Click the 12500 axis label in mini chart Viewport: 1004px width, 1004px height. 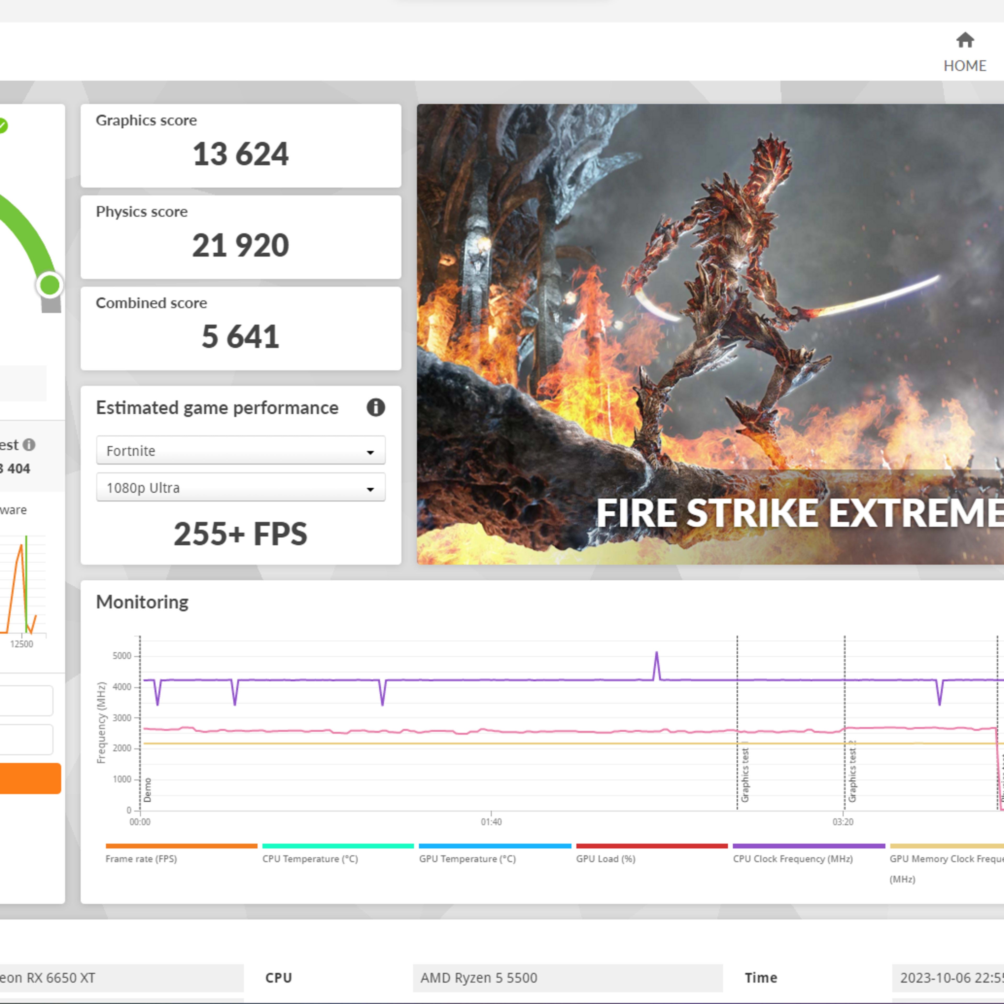click(x=22, y=644)
